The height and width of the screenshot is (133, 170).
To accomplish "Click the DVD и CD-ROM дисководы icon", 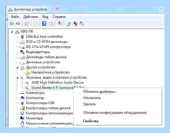I will [22, 42].
